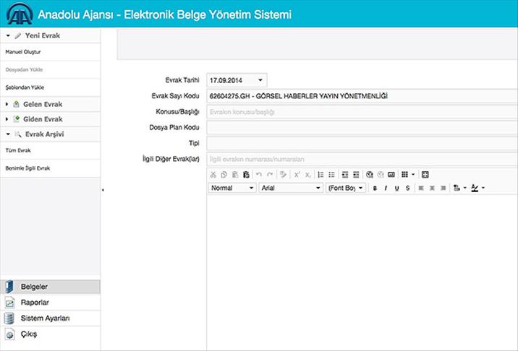Viewport: 518px width, 351px height.
Task: Switch to the Raporlar section
Action: coord(50,303)
